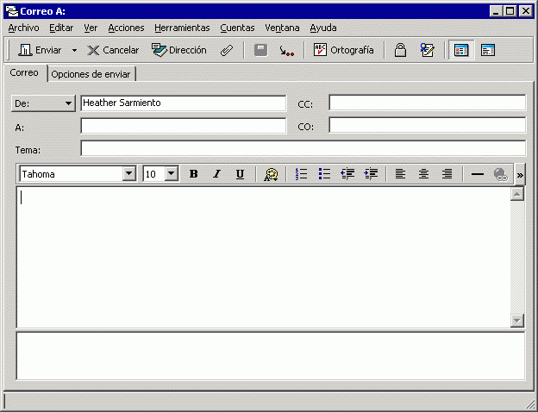Insert a horizontal line

(478, 174)
